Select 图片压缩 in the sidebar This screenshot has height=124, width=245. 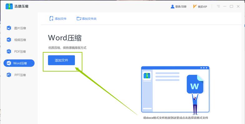click(x=16, y=28)
